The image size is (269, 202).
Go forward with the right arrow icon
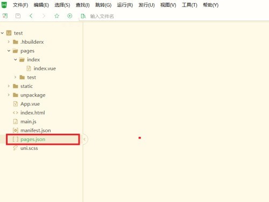point(44,16)
